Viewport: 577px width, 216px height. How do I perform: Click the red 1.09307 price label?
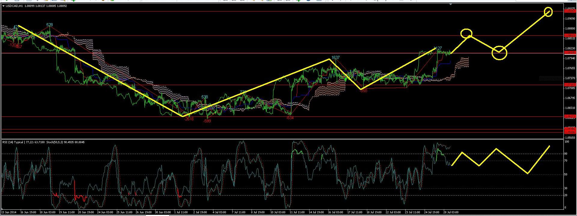(x=570, y=11)
